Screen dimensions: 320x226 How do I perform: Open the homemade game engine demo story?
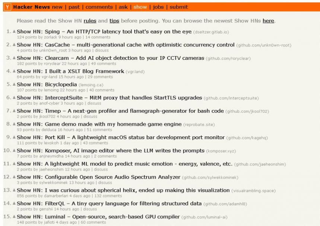pos(99,124)
